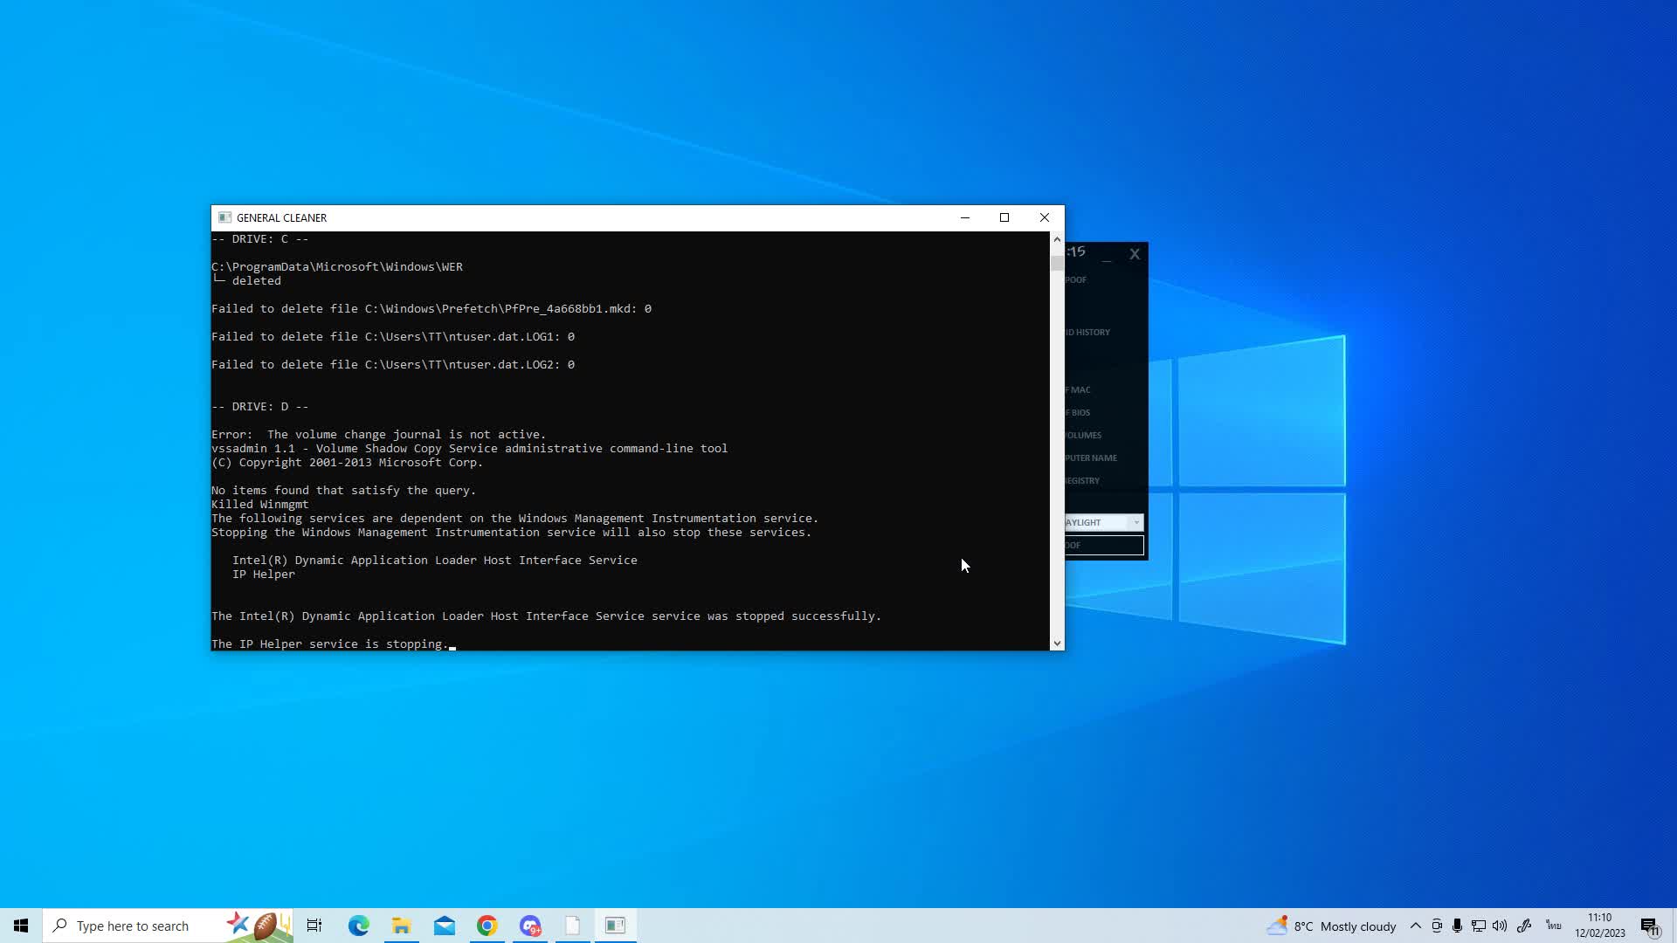Click 'The IP Helper service is stopping' line
Image resolution: width=1677 pixels, height=943 pixels.
(330, 644)
